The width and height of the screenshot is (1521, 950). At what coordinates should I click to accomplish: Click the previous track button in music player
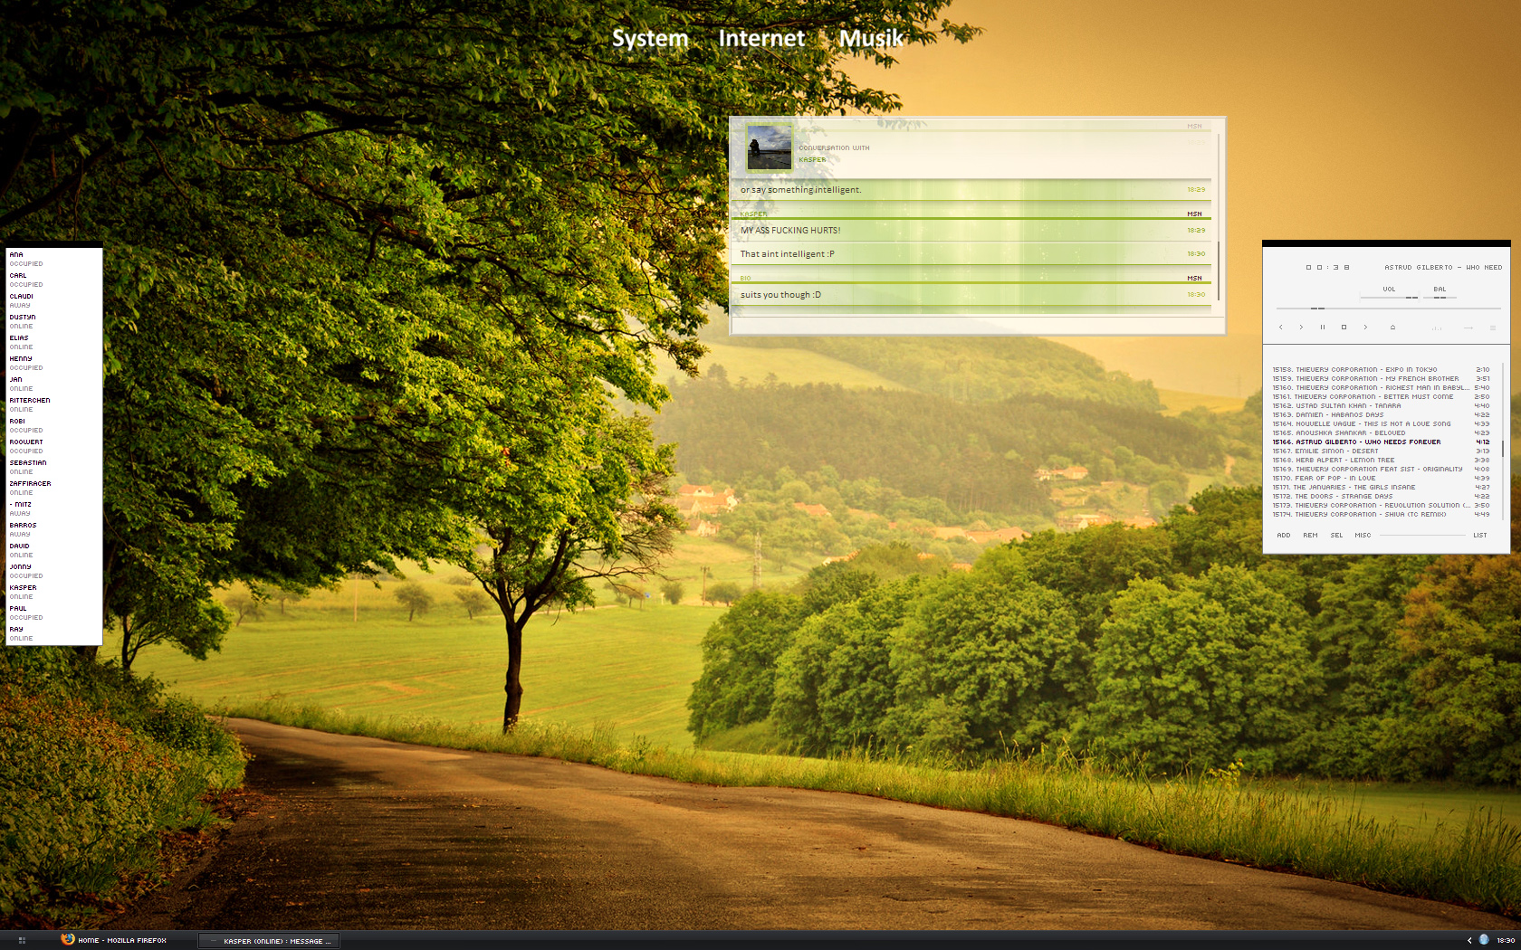tap(1280, 328)
